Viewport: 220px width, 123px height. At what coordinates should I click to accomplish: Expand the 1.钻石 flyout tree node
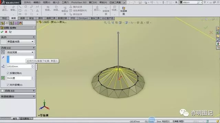37,22
